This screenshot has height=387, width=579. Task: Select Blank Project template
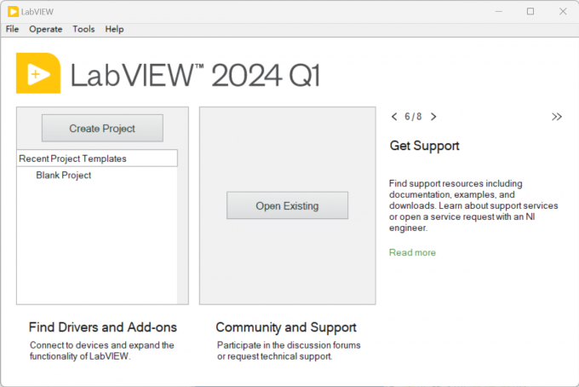tap(64, 176)
